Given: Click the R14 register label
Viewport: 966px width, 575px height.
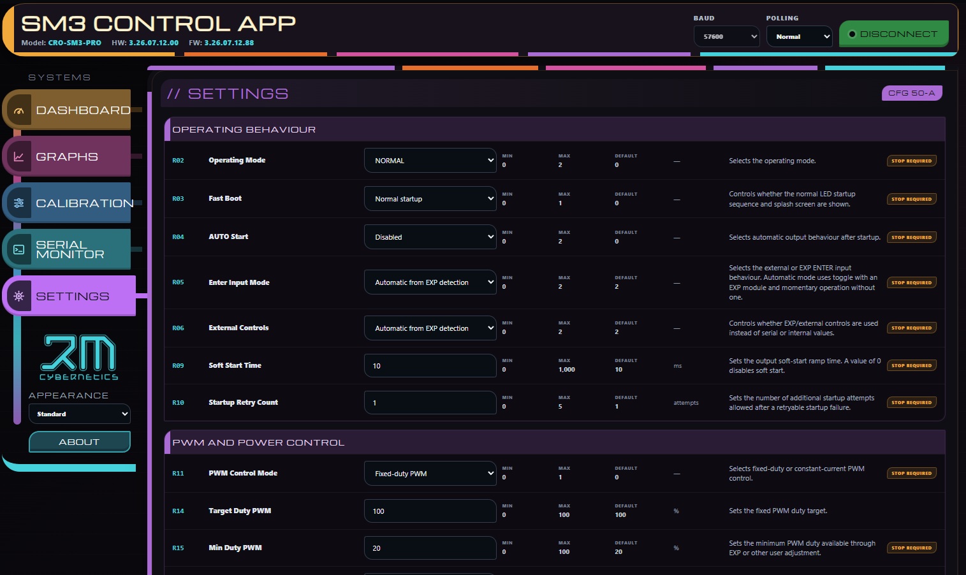Looking at the screenshot, I should pos(178,511).
